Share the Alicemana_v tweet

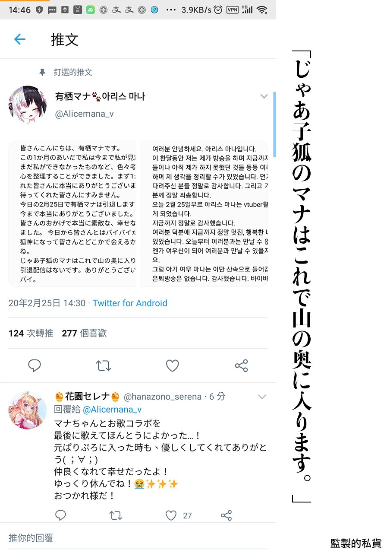coord(241,365)
